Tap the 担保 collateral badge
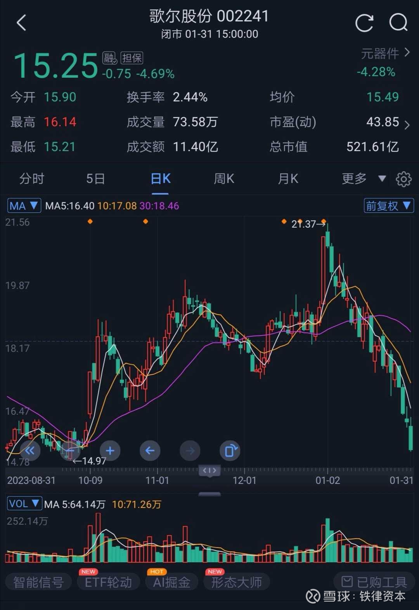Image resolution: width=419 pixels, height=610 pixels. [x=132, y=58]
